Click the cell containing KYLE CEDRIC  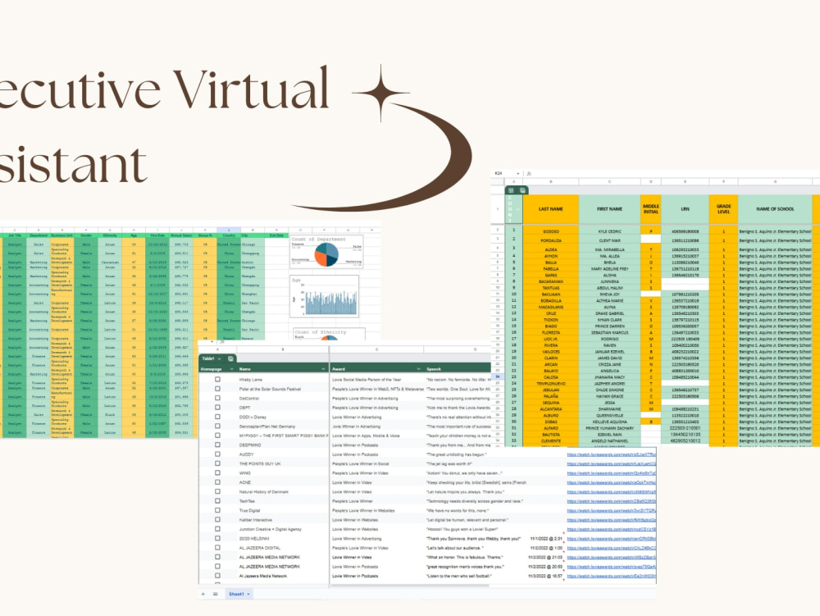click(x=609, y=231)
